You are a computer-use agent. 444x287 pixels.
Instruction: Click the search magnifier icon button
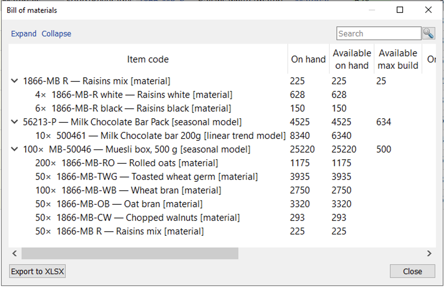(x=428, y=33)
